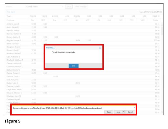This screenshot has height=129, width=168.
Task: Click OK in the Preparing dialog
Action: (x=74, y=66)
